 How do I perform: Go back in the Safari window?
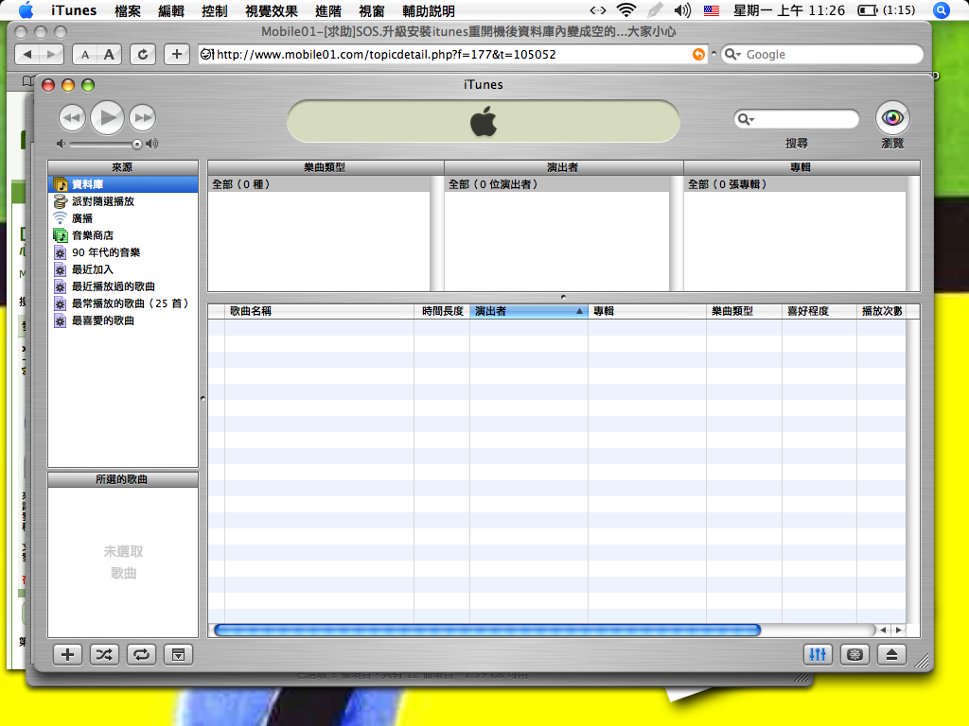click(26, 54)
